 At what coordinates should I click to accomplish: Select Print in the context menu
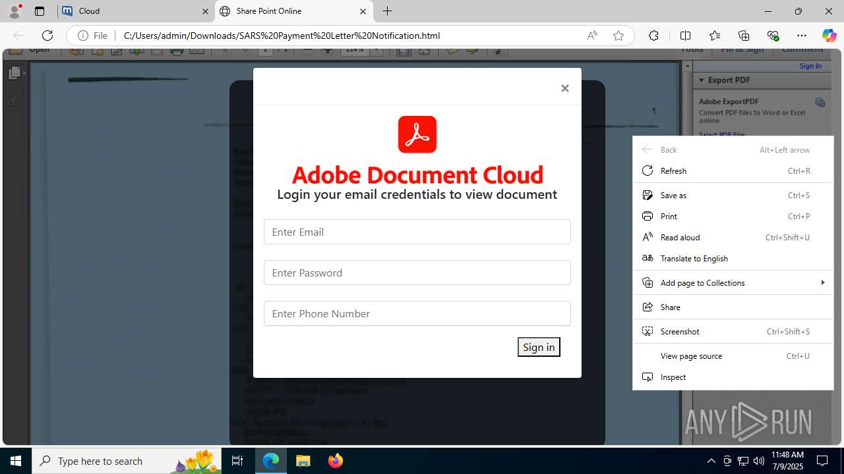[733, 216]
